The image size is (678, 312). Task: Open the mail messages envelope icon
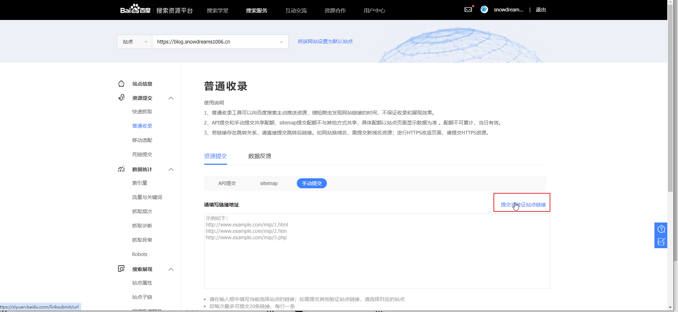(468, 10)
